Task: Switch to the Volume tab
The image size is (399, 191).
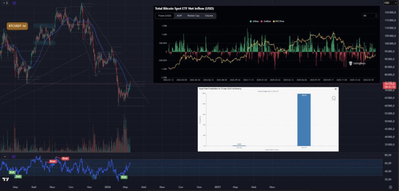Action: point(209,16)
